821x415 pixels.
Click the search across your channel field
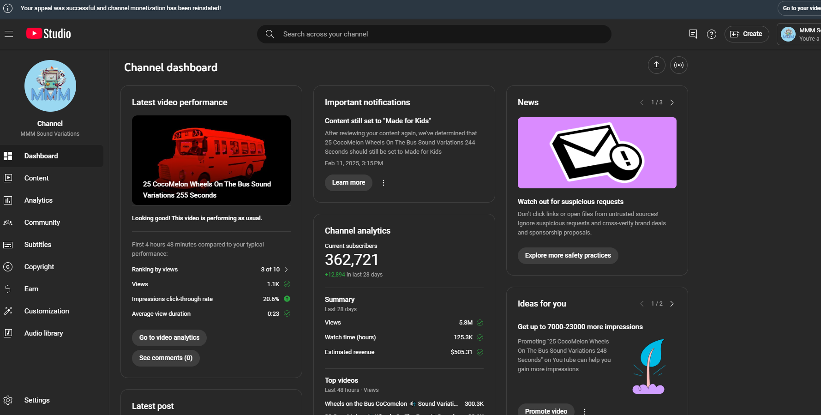434,34
